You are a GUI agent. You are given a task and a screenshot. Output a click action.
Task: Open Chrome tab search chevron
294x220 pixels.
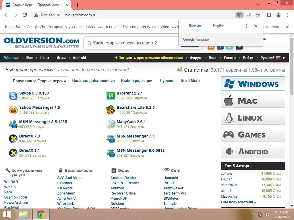point(258,5)
